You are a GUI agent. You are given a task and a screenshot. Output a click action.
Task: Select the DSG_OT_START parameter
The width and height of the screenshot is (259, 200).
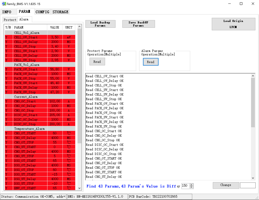pos(40,161)
